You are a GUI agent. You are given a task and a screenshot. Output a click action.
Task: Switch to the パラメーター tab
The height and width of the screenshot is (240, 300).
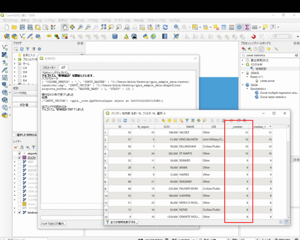49,67
